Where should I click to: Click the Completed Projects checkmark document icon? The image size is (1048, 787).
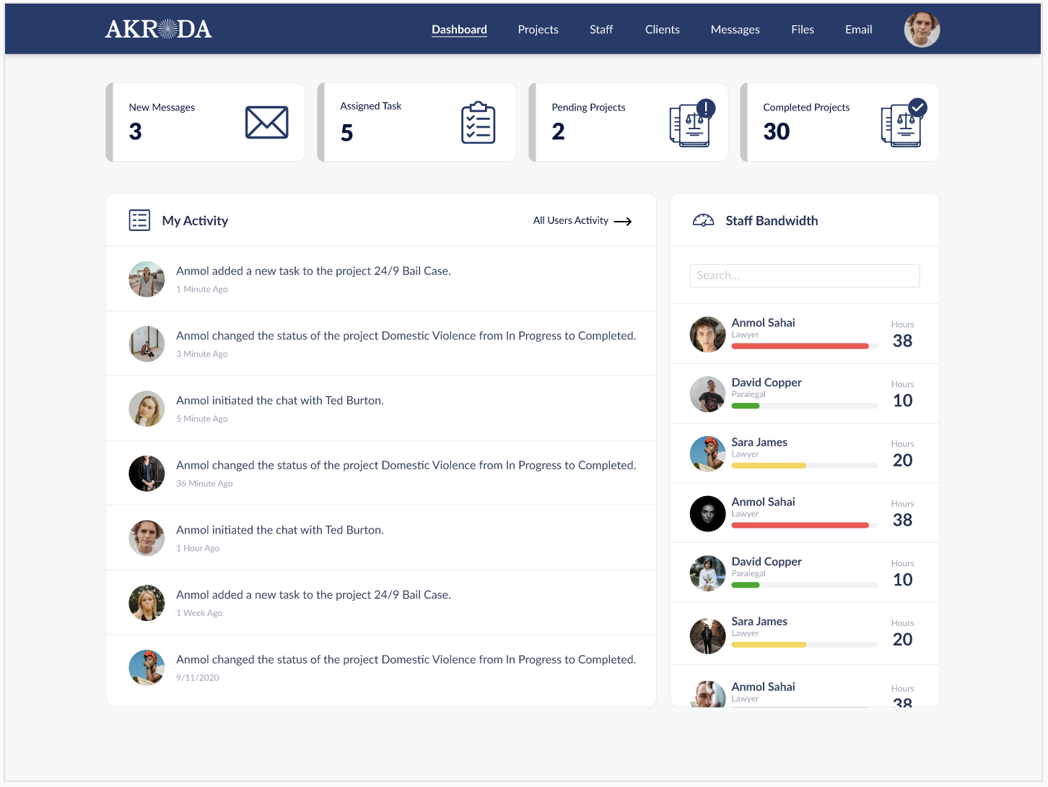click(x=903, y=123)
